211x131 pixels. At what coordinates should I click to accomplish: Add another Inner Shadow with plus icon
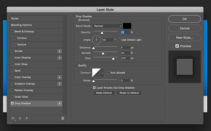click(60, 58)
